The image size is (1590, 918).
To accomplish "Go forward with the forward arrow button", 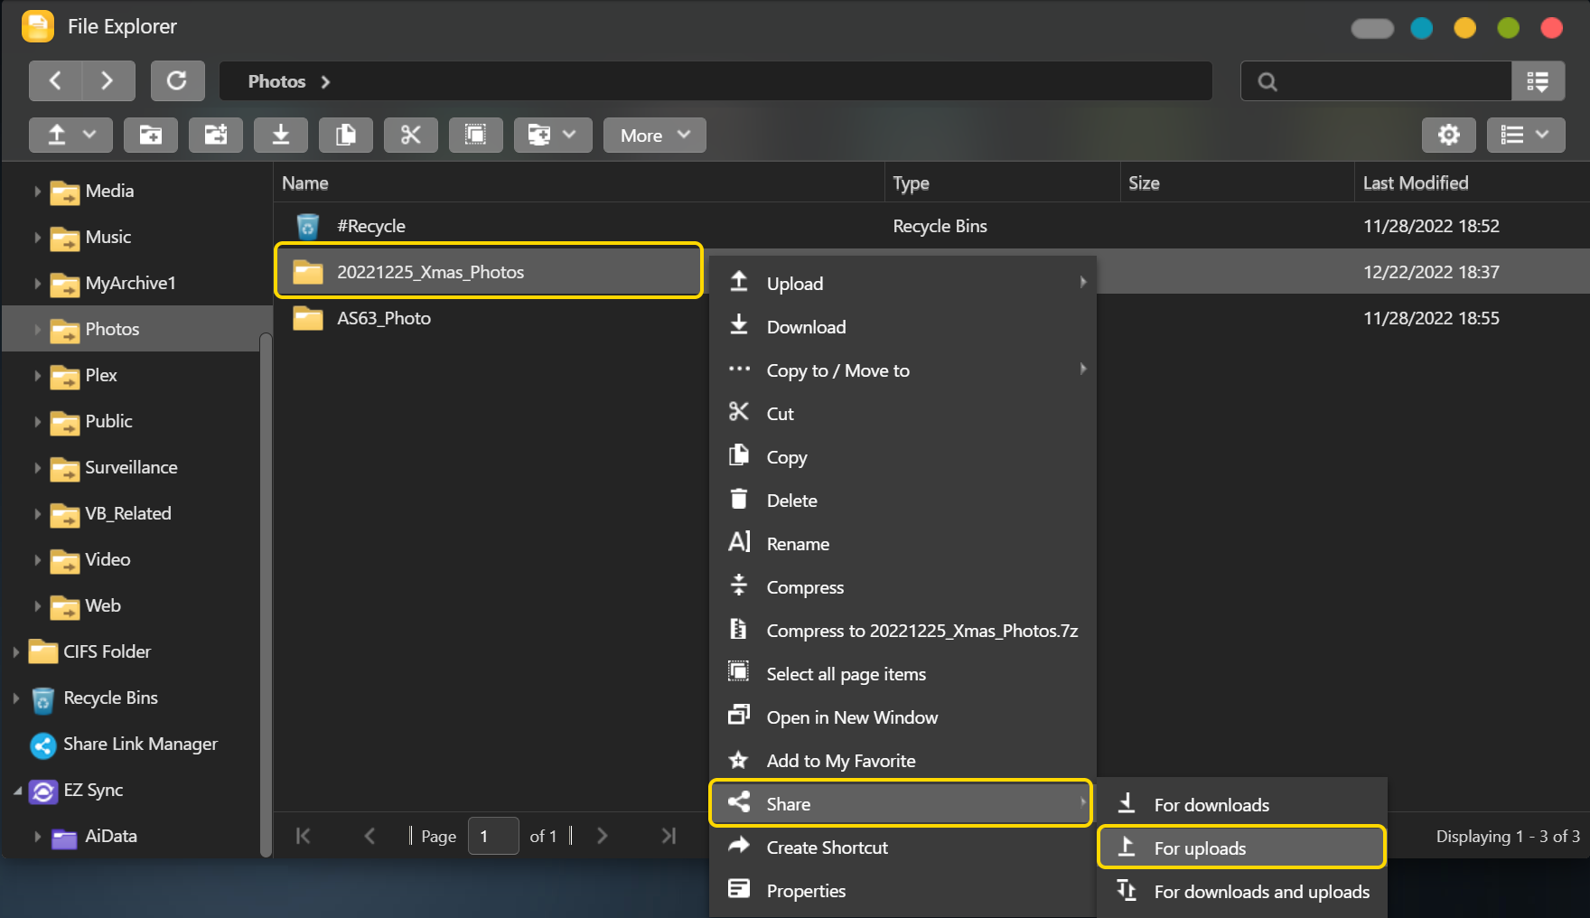I will point(108,81).
